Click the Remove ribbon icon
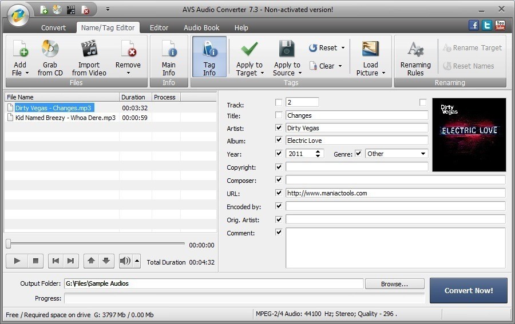This screenshot has height=324, width=515. point(128,49)
